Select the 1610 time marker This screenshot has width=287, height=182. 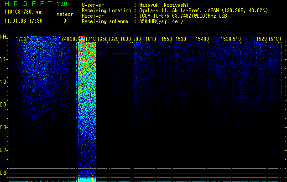(x=151, y=39)
